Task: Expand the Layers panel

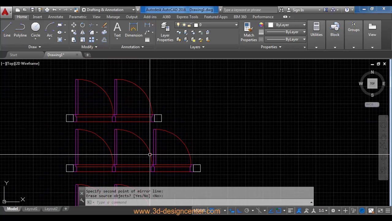Action: [197, 47]
